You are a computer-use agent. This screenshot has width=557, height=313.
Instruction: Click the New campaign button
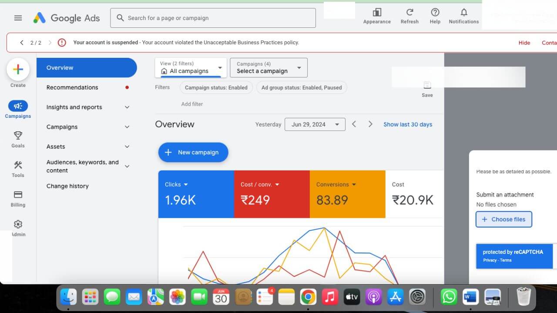pyautogui.click(x=193, y=153)
